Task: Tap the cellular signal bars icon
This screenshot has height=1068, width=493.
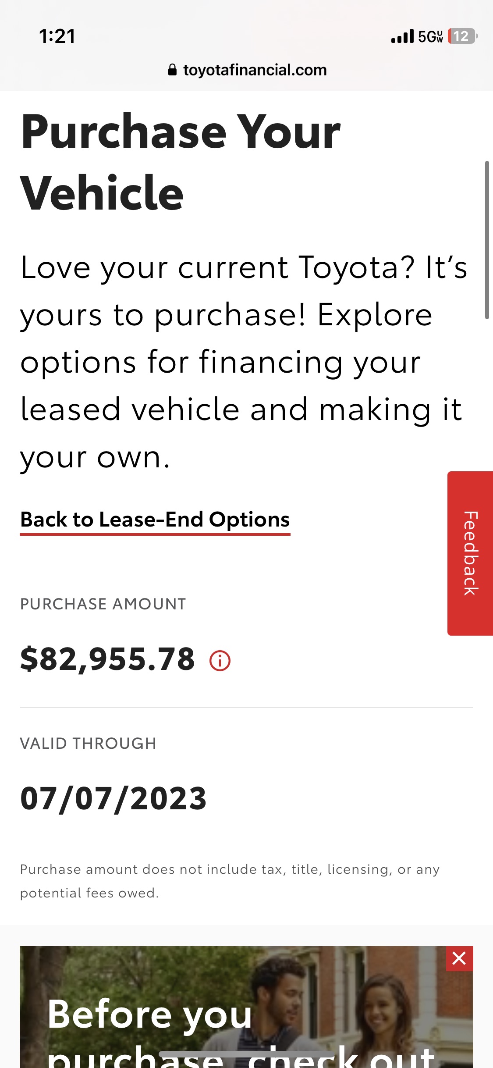Action: click(x=402, y=36)
